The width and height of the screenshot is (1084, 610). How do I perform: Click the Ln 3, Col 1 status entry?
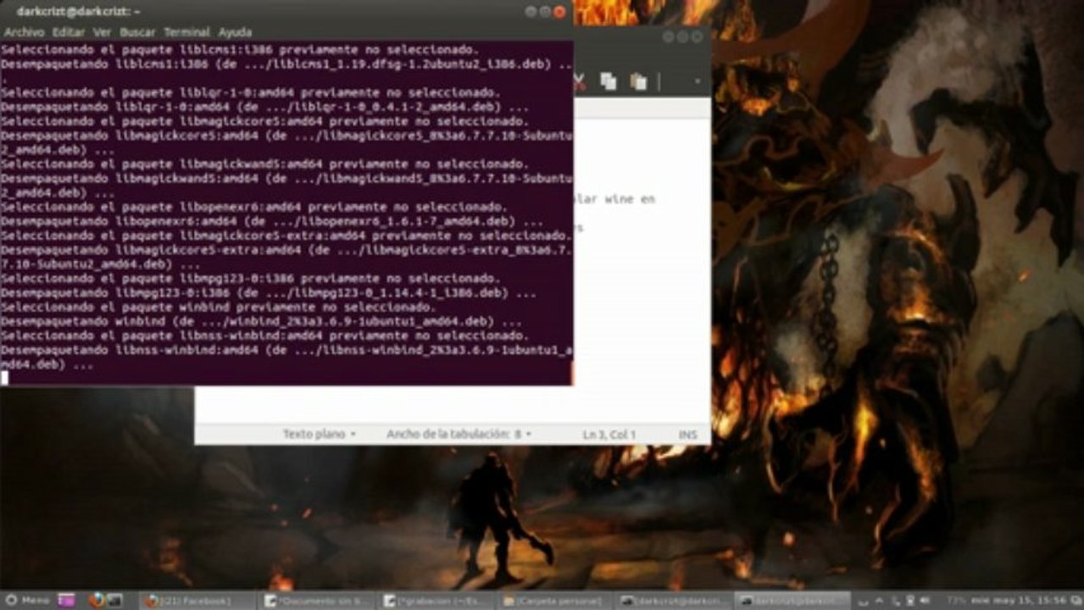click(x=609, y=435)
